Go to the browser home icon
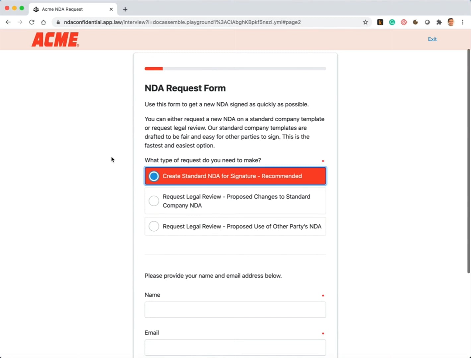Viewport: 471px width, 358px height. (x=43, y=22)
